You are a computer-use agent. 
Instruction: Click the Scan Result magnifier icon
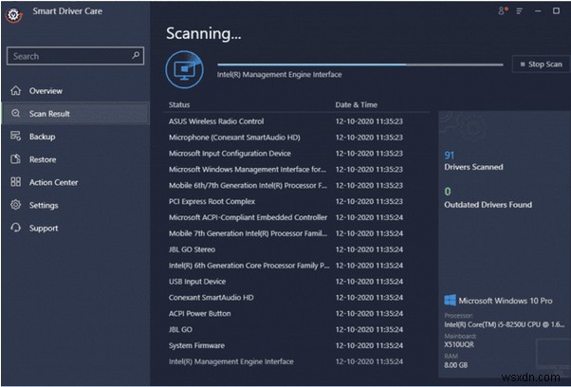click(16, 113)
